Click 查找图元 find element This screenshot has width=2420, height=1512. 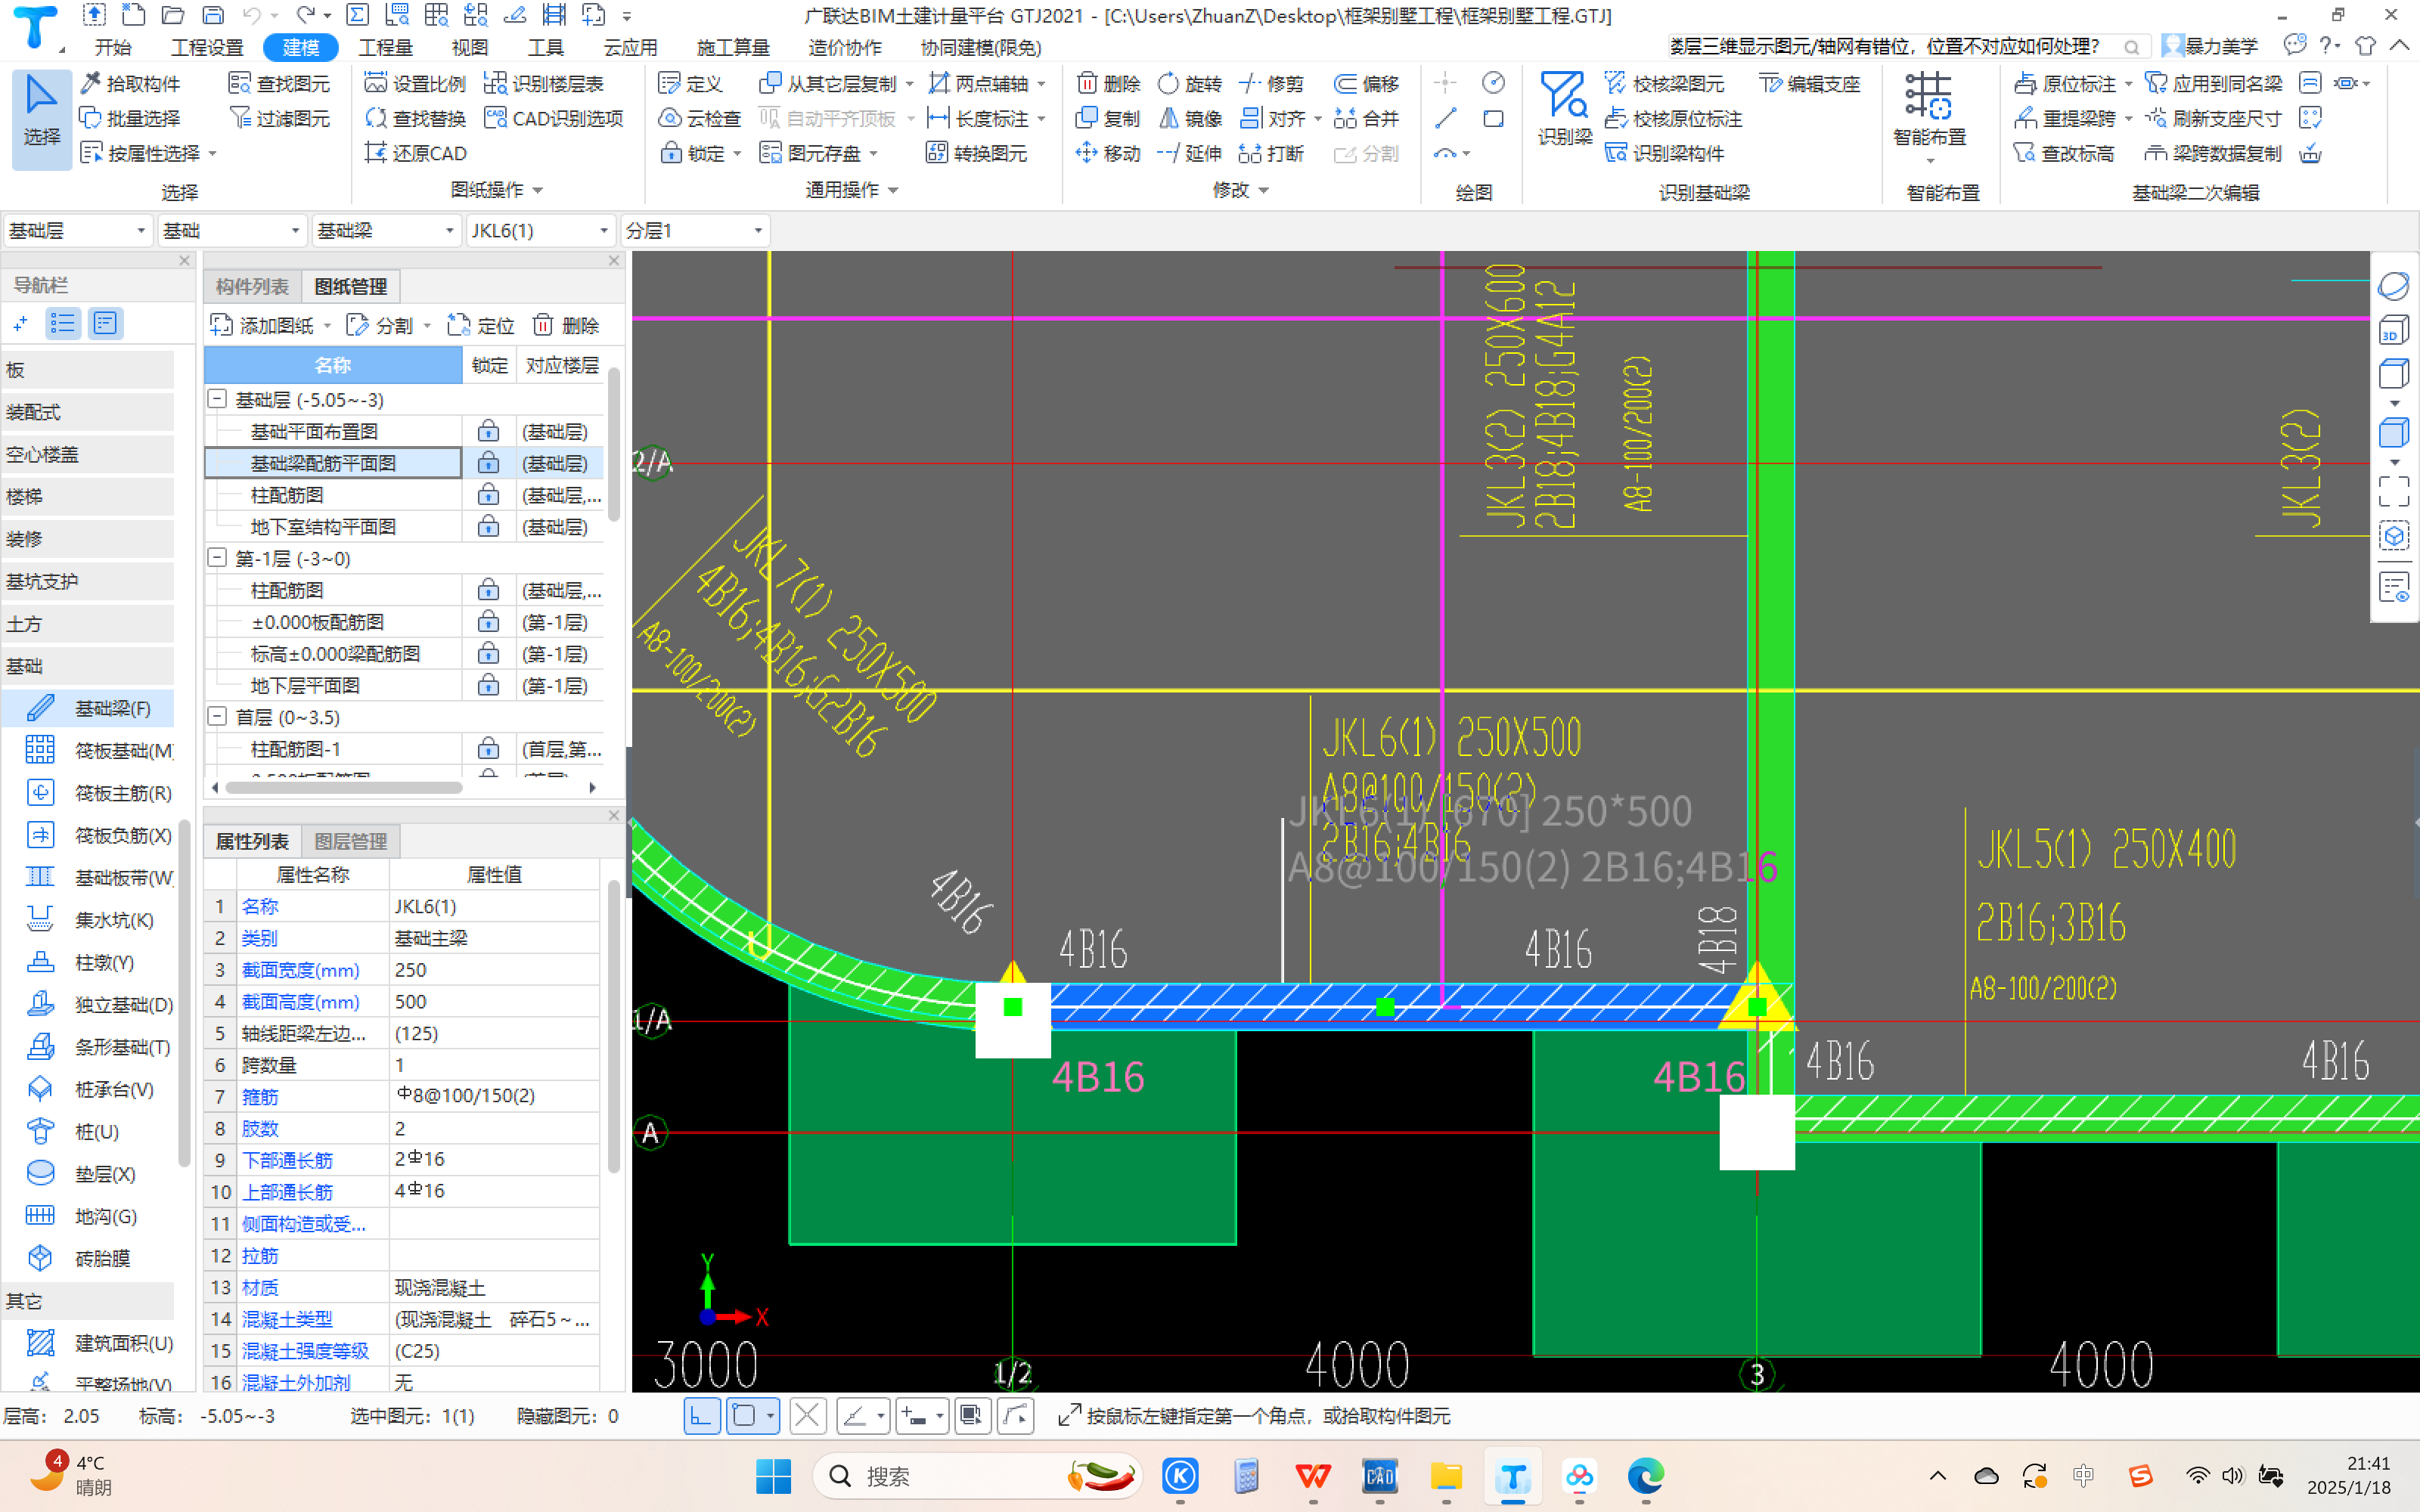pos(279,83)
